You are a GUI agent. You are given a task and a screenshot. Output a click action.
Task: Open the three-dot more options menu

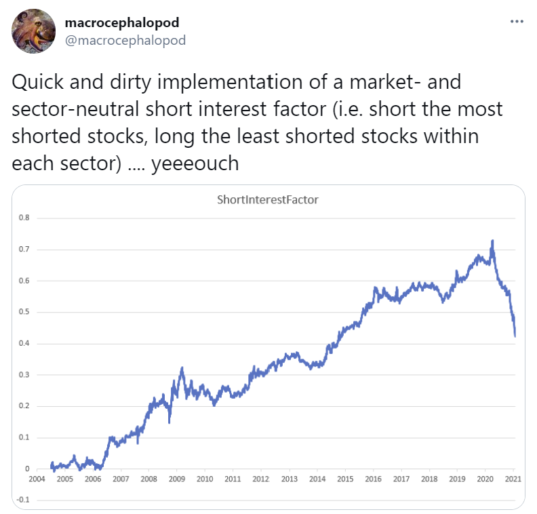(517, 21)
